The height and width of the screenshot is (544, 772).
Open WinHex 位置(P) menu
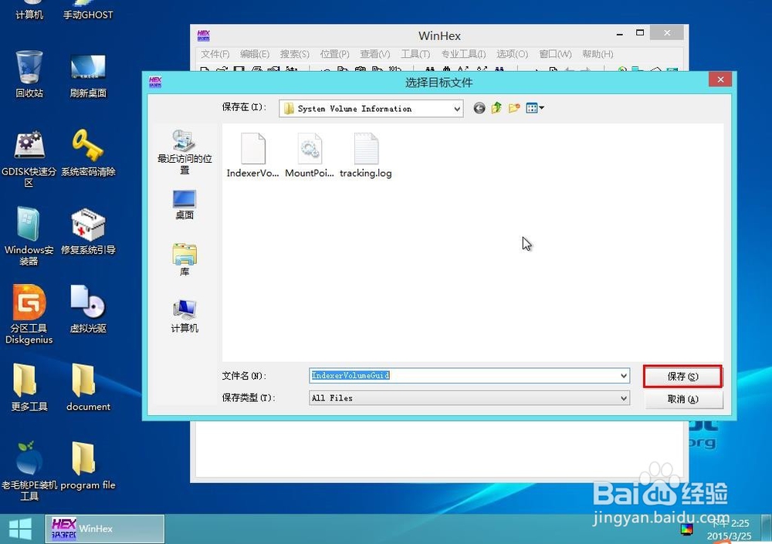334,54
